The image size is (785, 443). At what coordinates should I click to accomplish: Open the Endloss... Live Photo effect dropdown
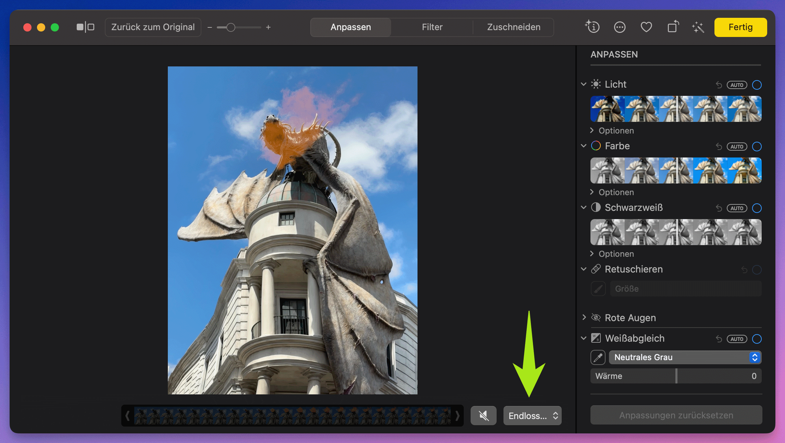coord(532,416)
